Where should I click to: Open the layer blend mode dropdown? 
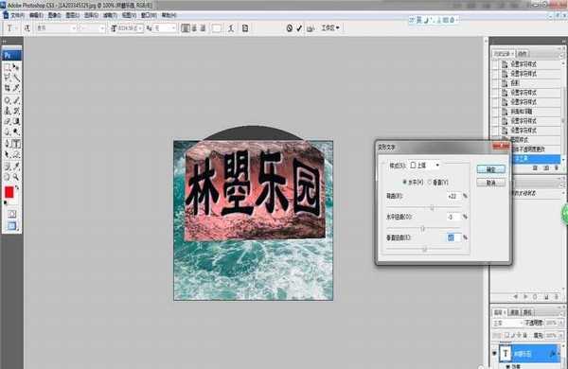tap(507, 323)
